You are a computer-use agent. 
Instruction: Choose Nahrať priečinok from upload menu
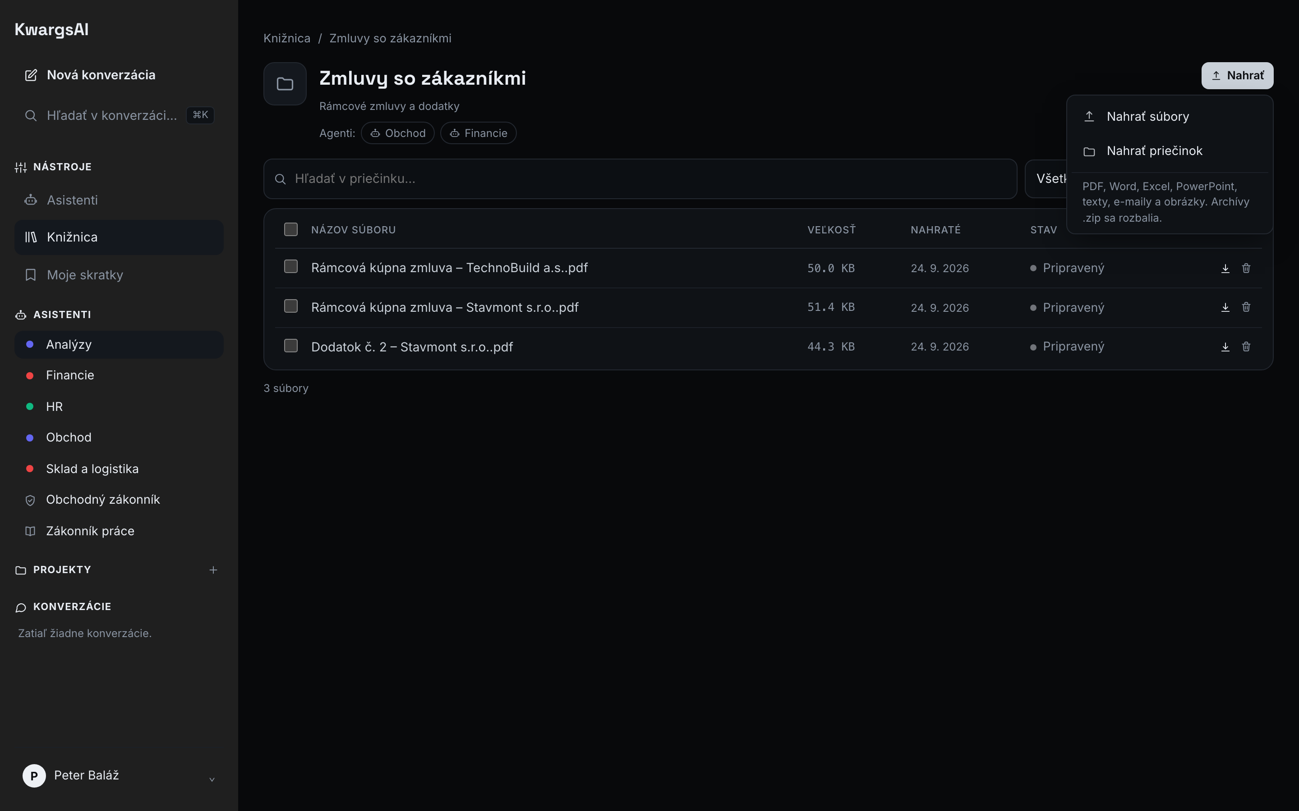[1169, 151]
